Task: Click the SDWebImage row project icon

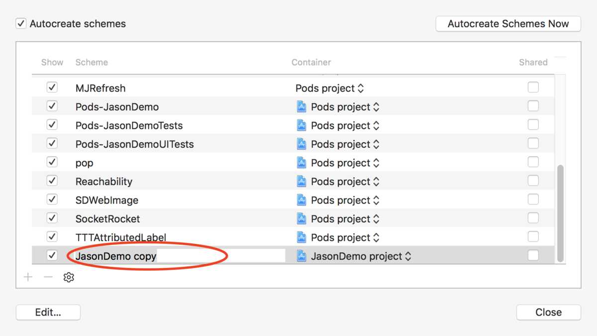Action: click(301, 200)
